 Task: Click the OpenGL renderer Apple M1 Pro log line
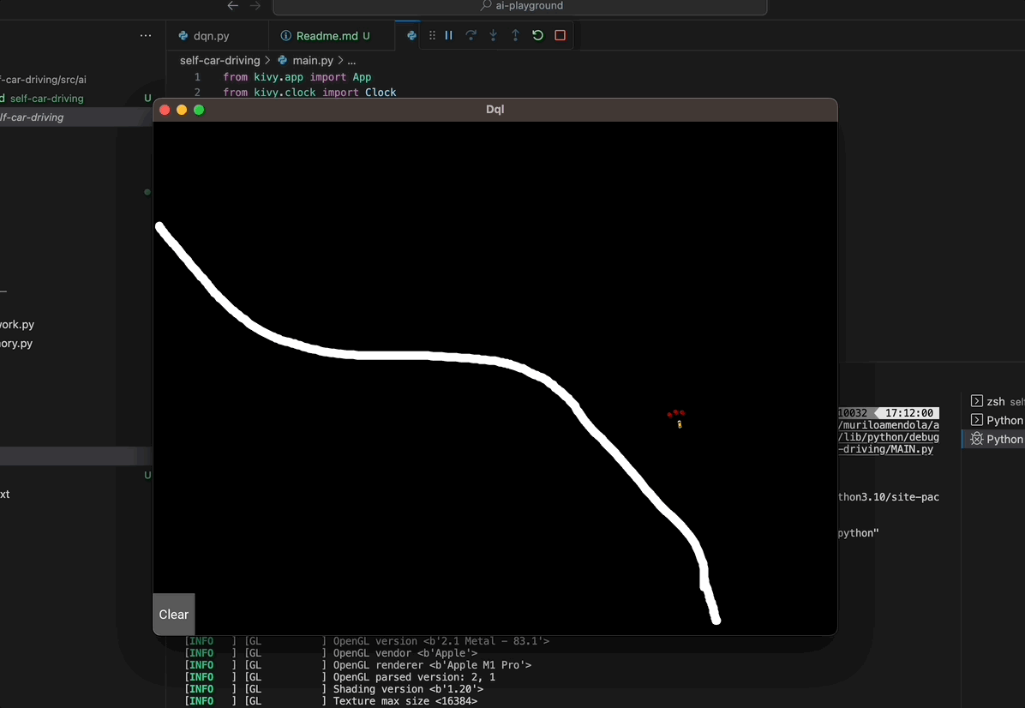pyautogui.click(x=358, y=665)
